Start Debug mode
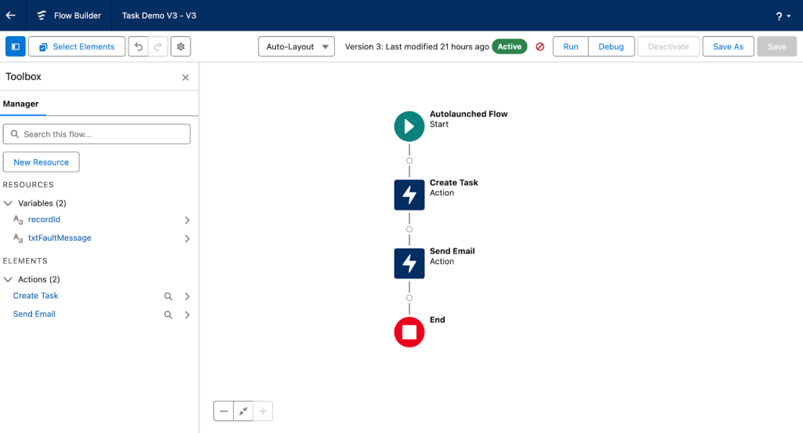Screen dimensions: 803x433 click(x=612, y=46)
